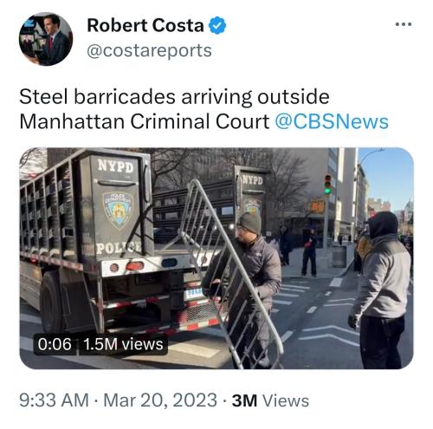Image resolution: width=433 pixels, height=429 pixels.
Task: Click the words Manhattan Criminal Court
Action: tap(144, 121)
